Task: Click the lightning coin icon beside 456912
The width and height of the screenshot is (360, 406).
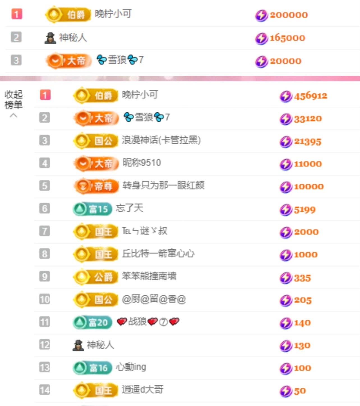Action: pyautogui.click(x=285, y=96)
